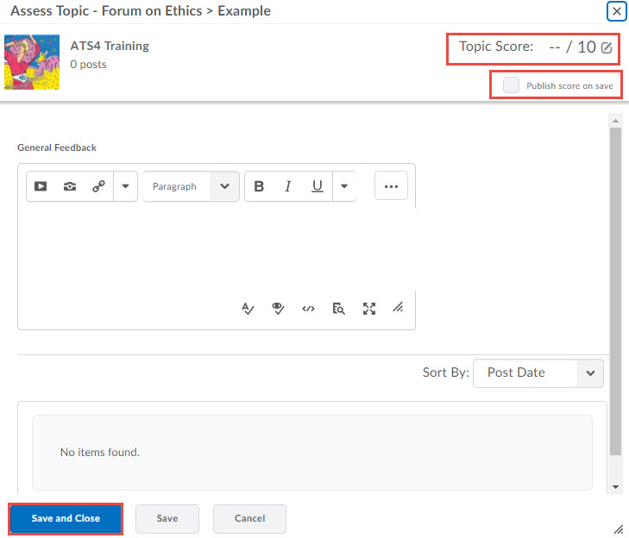
Task: Click the Insert Stuff media icon
Action: point(41,186)
